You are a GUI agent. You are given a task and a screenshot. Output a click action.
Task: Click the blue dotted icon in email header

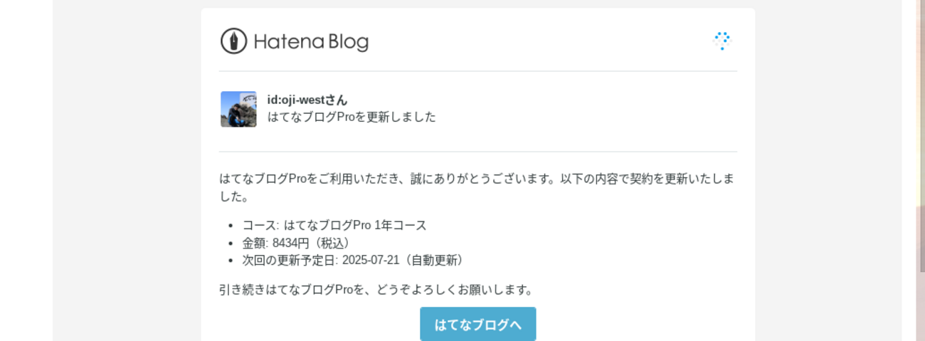point(722,41)
